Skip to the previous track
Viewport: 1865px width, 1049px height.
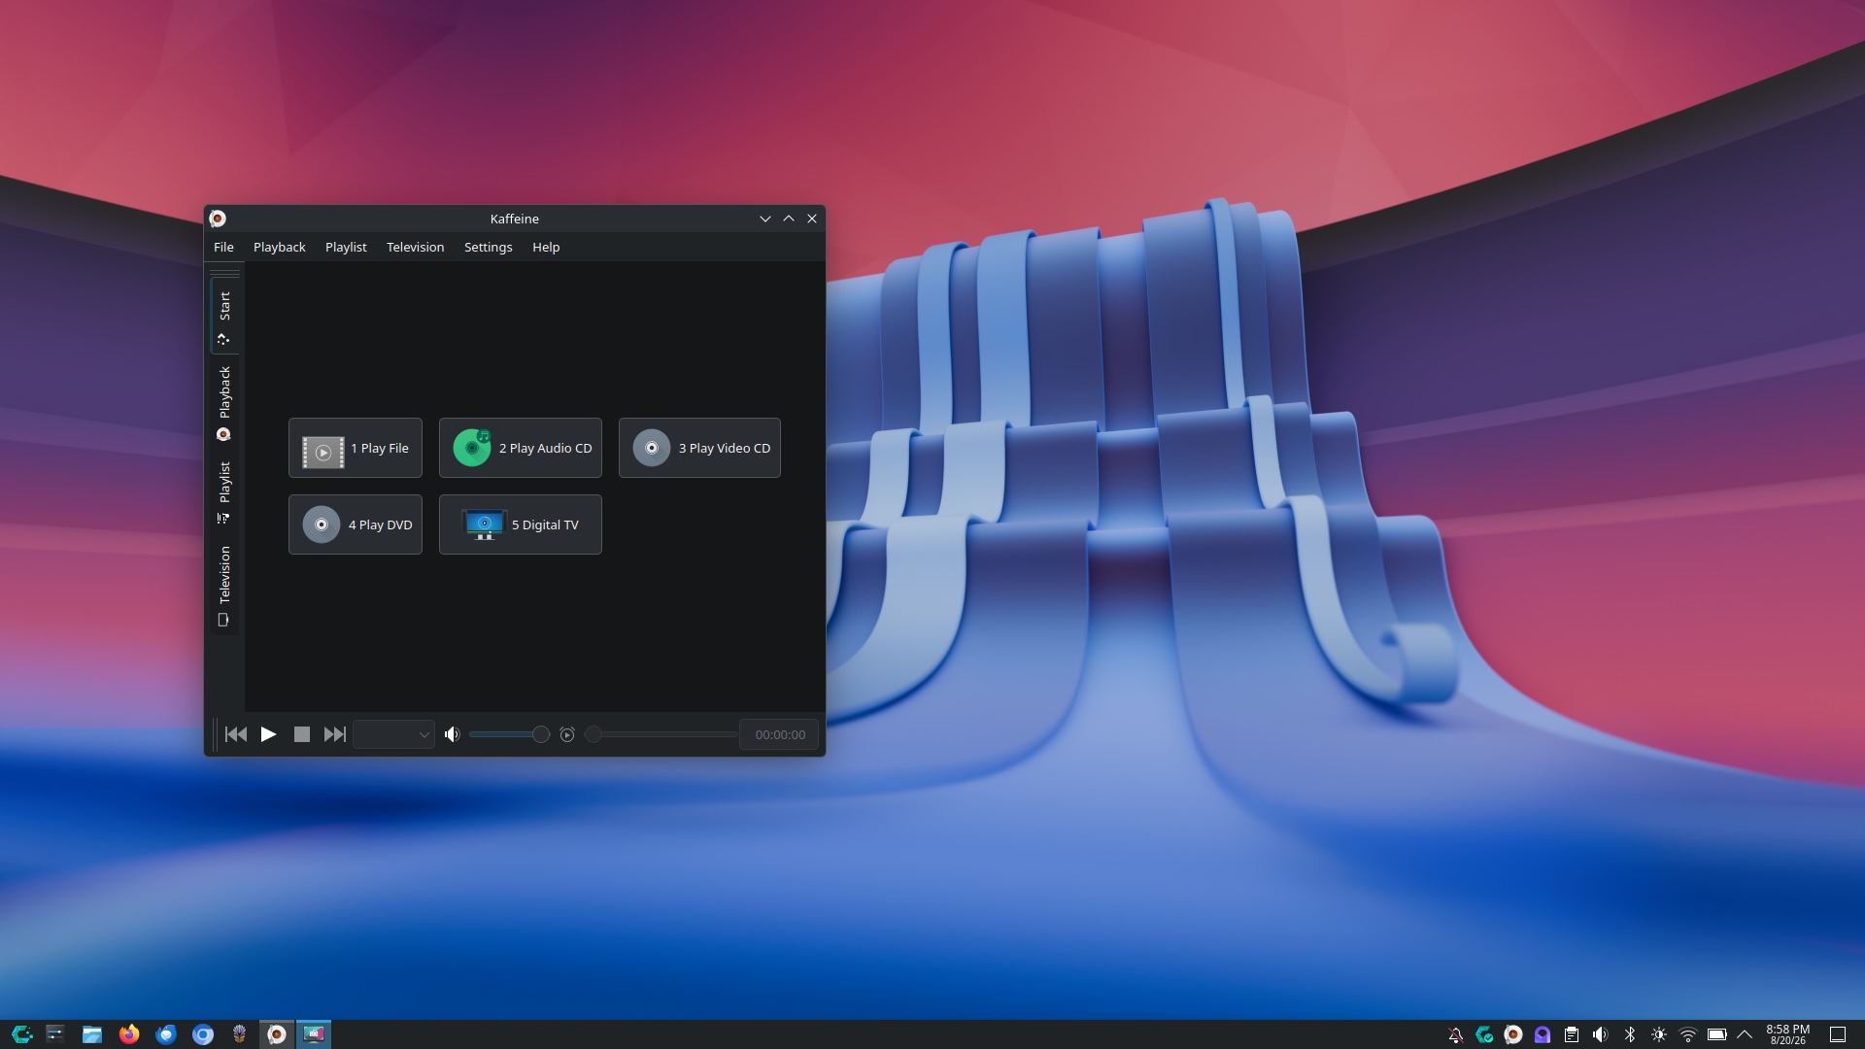235,734
